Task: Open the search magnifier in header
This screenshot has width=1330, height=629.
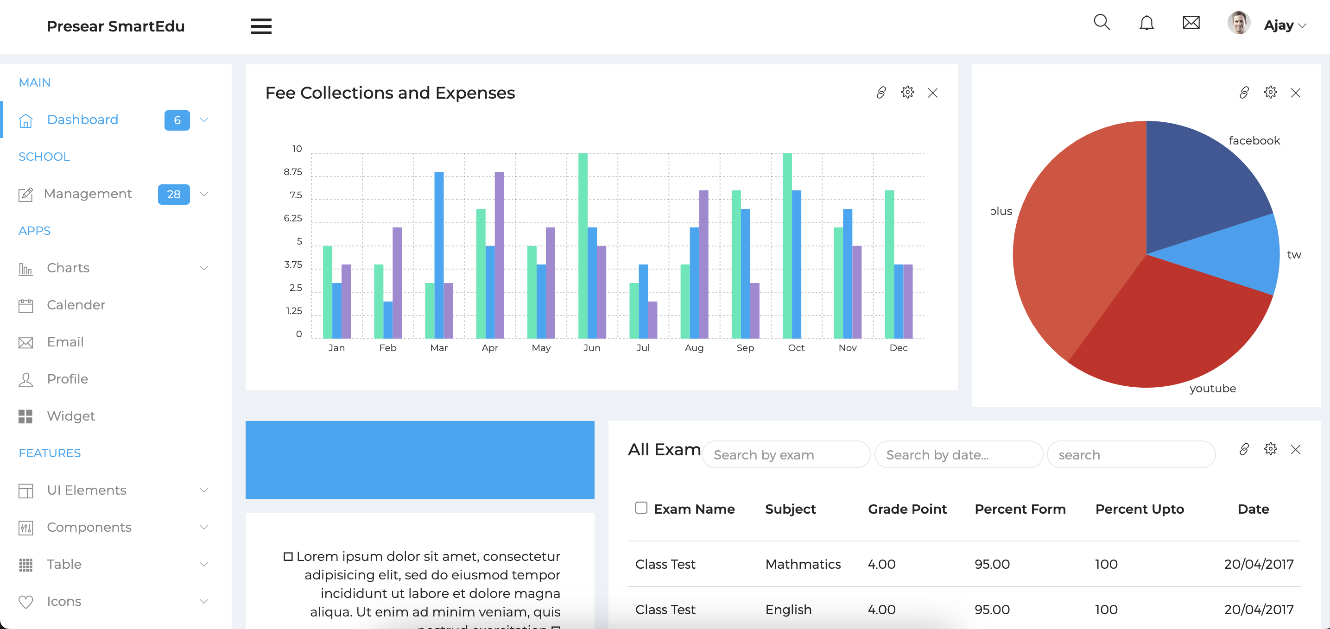Action: (x=1102, y=22)
